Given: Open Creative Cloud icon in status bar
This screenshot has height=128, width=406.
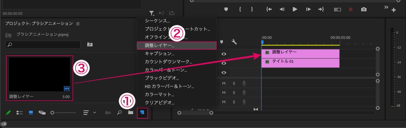Looking at the screenshot, I should 4,124.
